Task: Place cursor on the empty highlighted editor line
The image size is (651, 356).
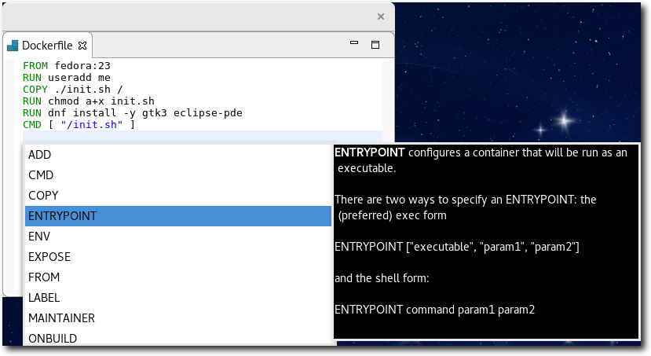Action: [196, 136]
